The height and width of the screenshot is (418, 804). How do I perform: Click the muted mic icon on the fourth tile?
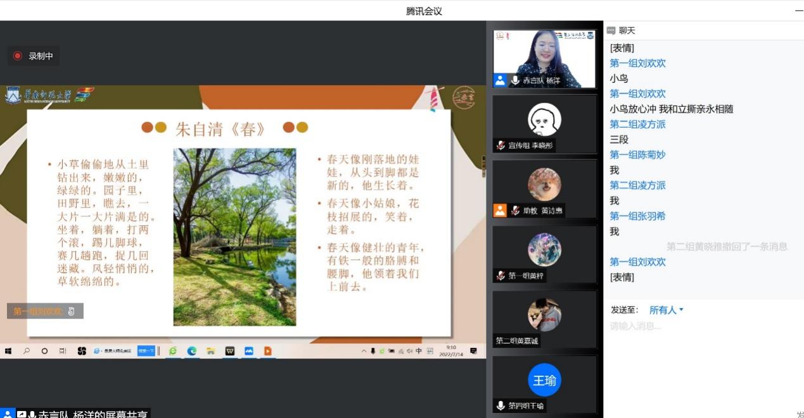501,276
